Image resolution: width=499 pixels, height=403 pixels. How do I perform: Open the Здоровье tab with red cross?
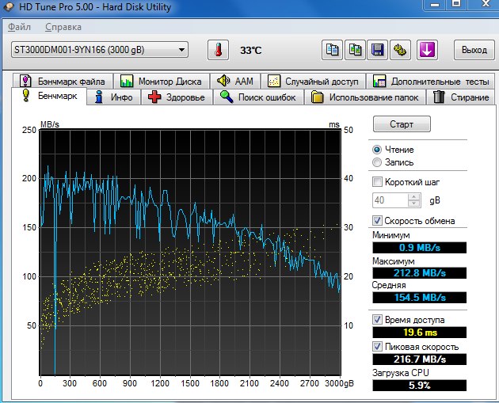click(176, 97)
